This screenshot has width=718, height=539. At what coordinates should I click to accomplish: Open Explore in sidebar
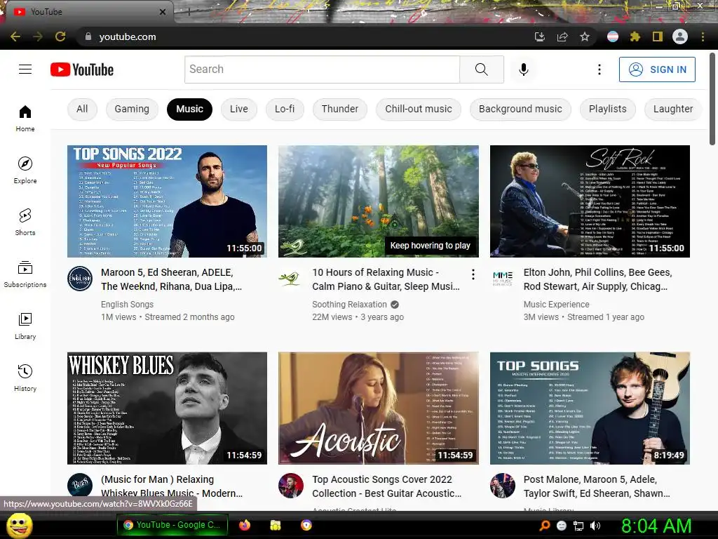coord(25,170)
